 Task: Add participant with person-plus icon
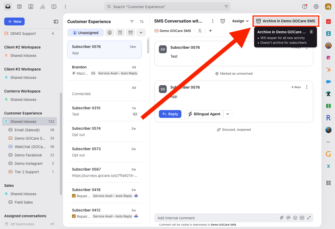(200, 31)
